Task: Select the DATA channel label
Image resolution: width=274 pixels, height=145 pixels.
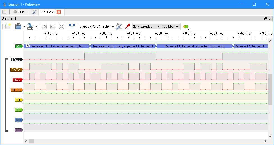Action: pos(17,70)
